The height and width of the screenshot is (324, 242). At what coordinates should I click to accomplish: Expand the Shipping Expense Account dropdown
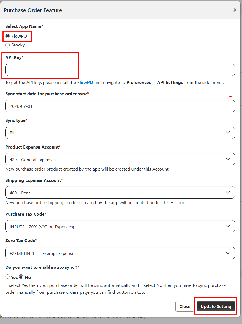120,192
